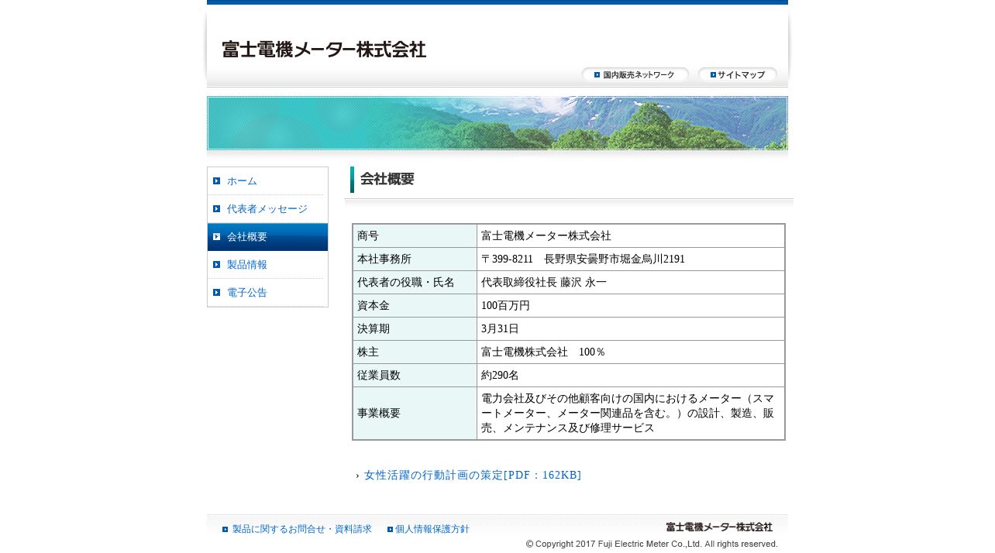
Task: Click the Copyright 2017 Fuji Electric Meter text
Action: click(x=652, y=544)
